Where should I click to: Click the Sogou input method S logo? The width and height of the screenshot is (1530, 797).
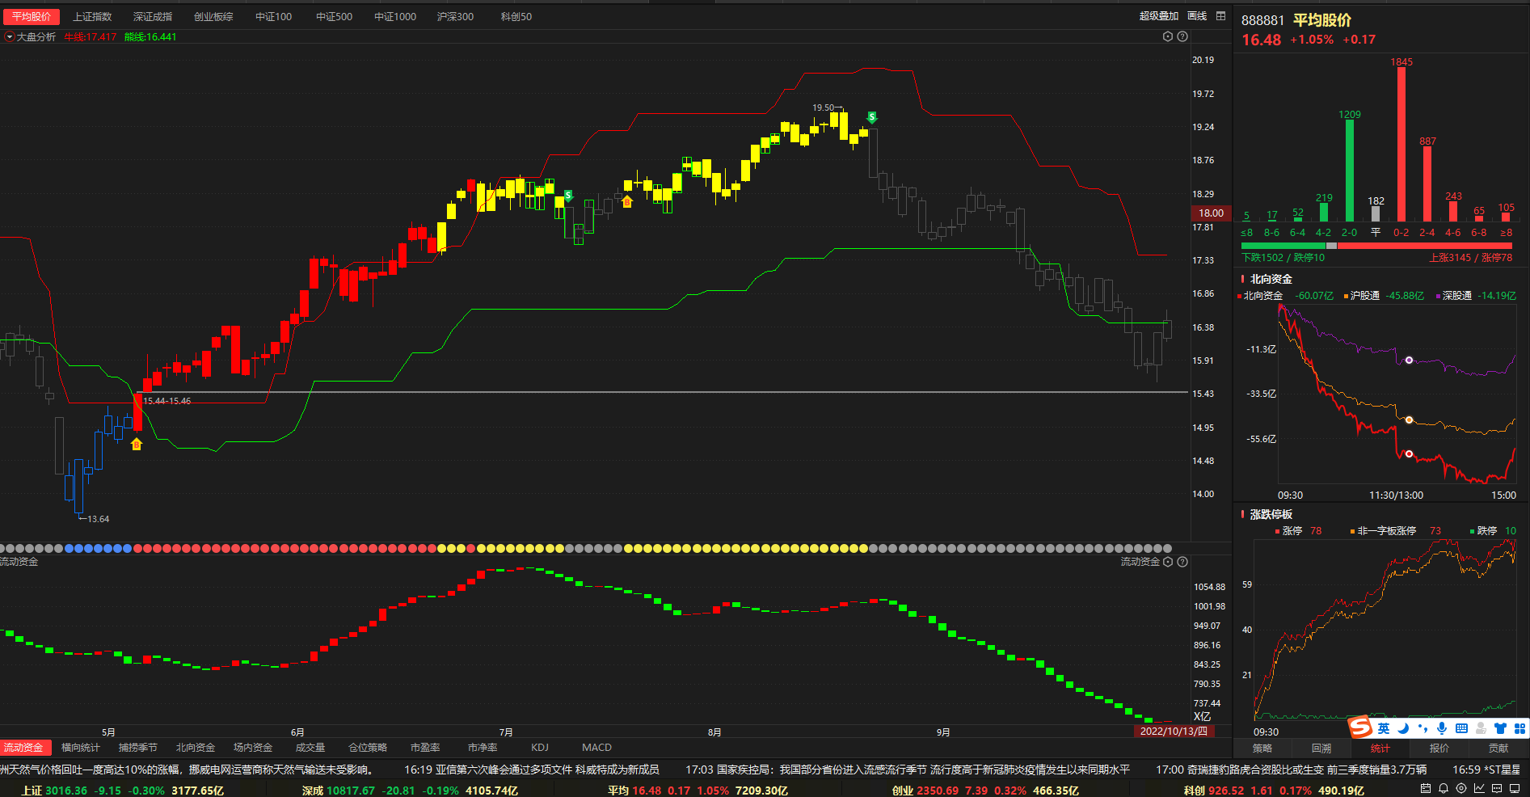coord(1360,727)
